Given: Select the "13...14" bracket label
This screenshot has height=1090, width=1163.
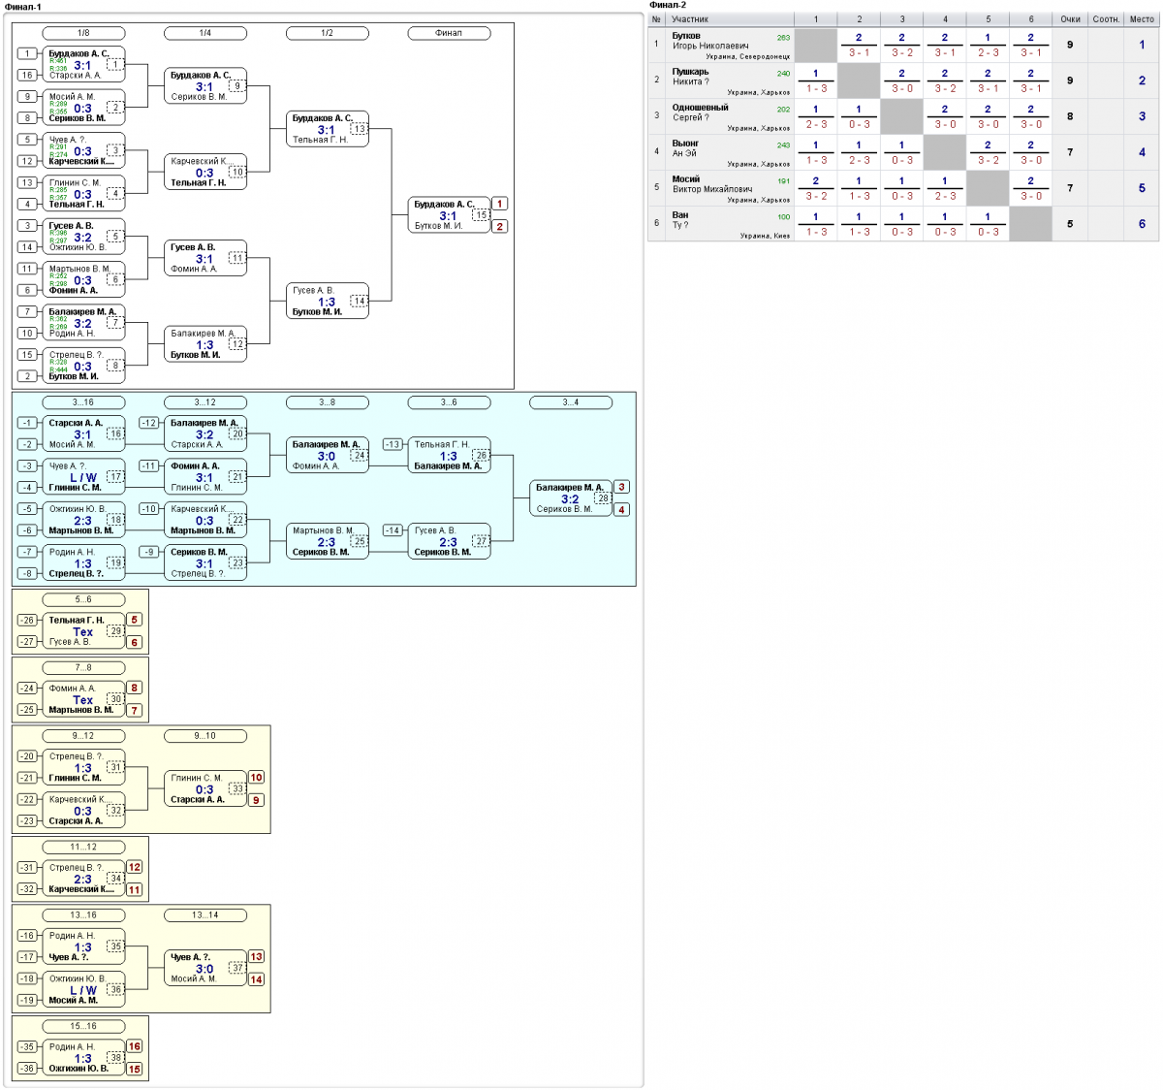Looking at the screenshot, I should (204, 915).
